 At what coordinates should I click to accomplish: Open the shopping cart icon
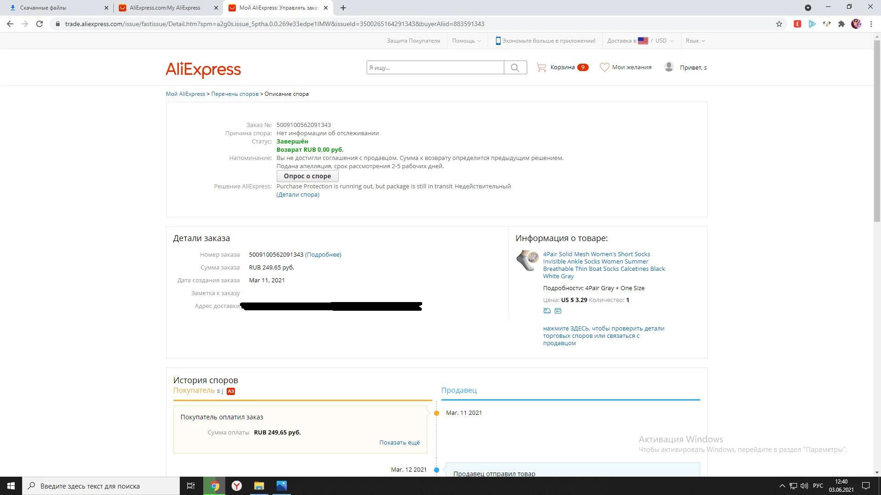541,67
